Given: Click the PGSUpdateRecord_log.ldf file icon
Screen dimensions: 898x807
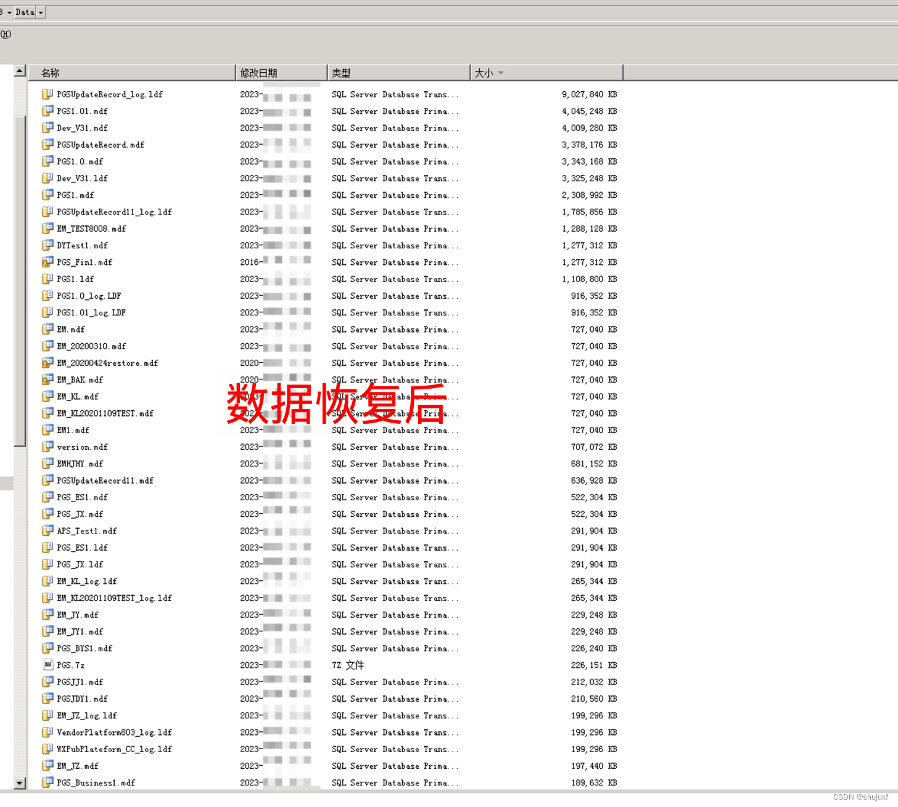Looking at the screenshot, I should point(47,94).
